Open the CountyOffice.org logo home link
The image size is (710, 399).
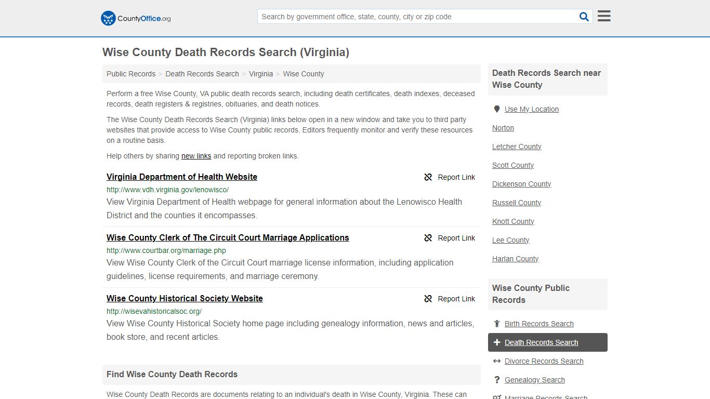[136, 18]
